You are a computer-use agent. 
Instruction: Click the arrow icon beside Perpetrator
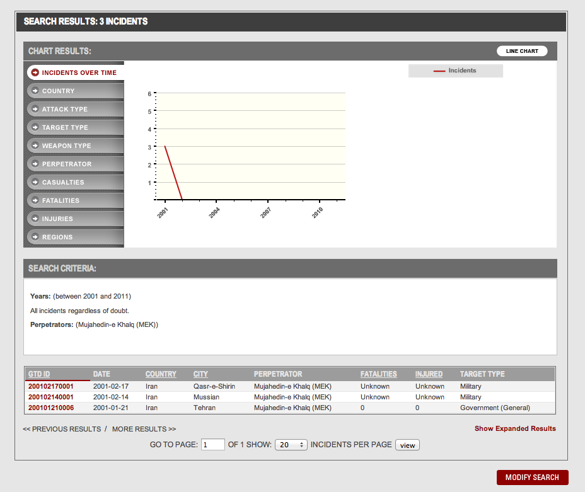pos(35,164)
